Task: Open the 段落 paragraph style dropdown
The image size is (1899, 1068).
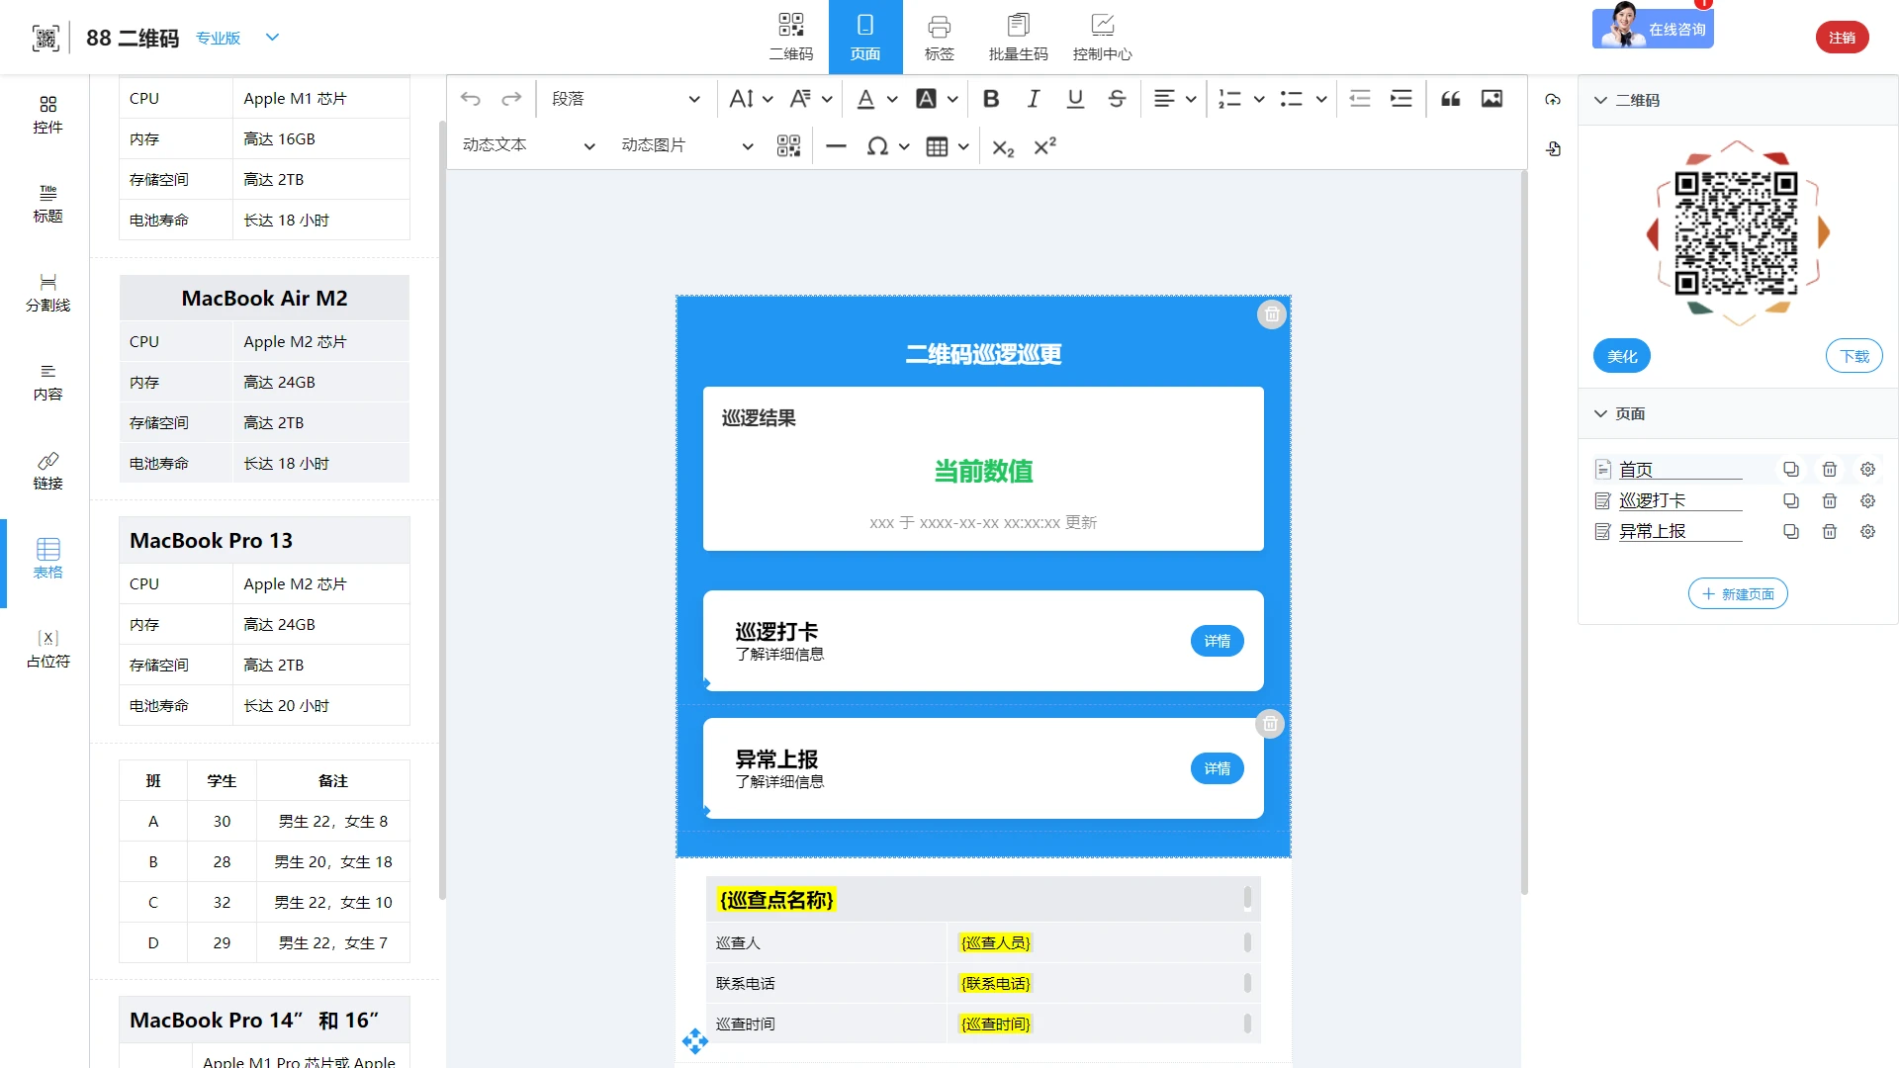Action: point(625,99)
